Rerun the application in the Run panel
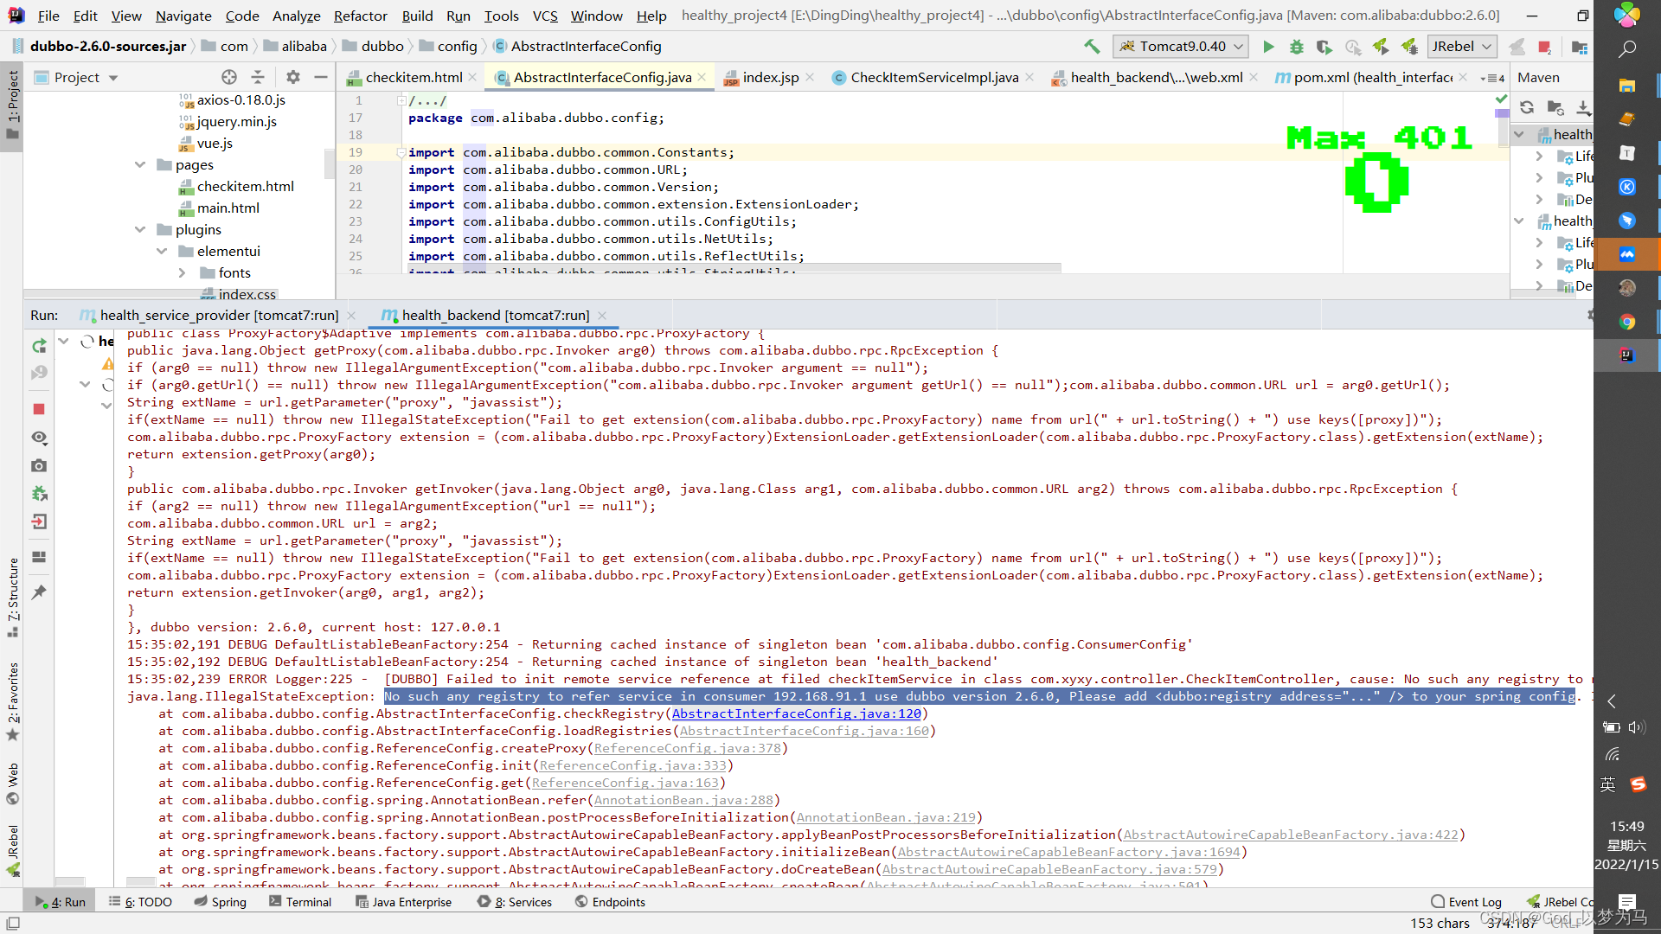Screen dimensions: 1661x934 [39, 346]
